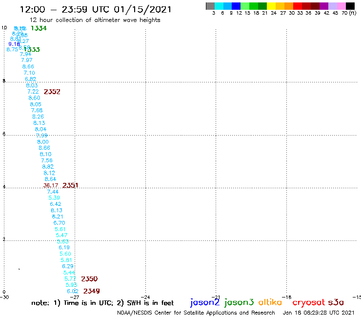
Task: Click the bright red swatch in the scale
Action: (298, 6)
